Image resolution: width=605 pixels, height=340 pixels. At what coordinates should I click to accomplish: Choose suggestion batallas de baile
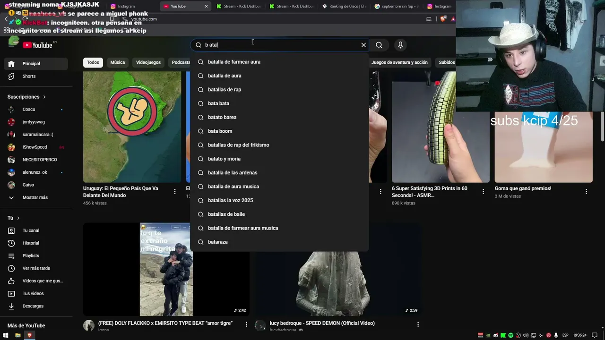pyautogui.click(x=279, y=214)
